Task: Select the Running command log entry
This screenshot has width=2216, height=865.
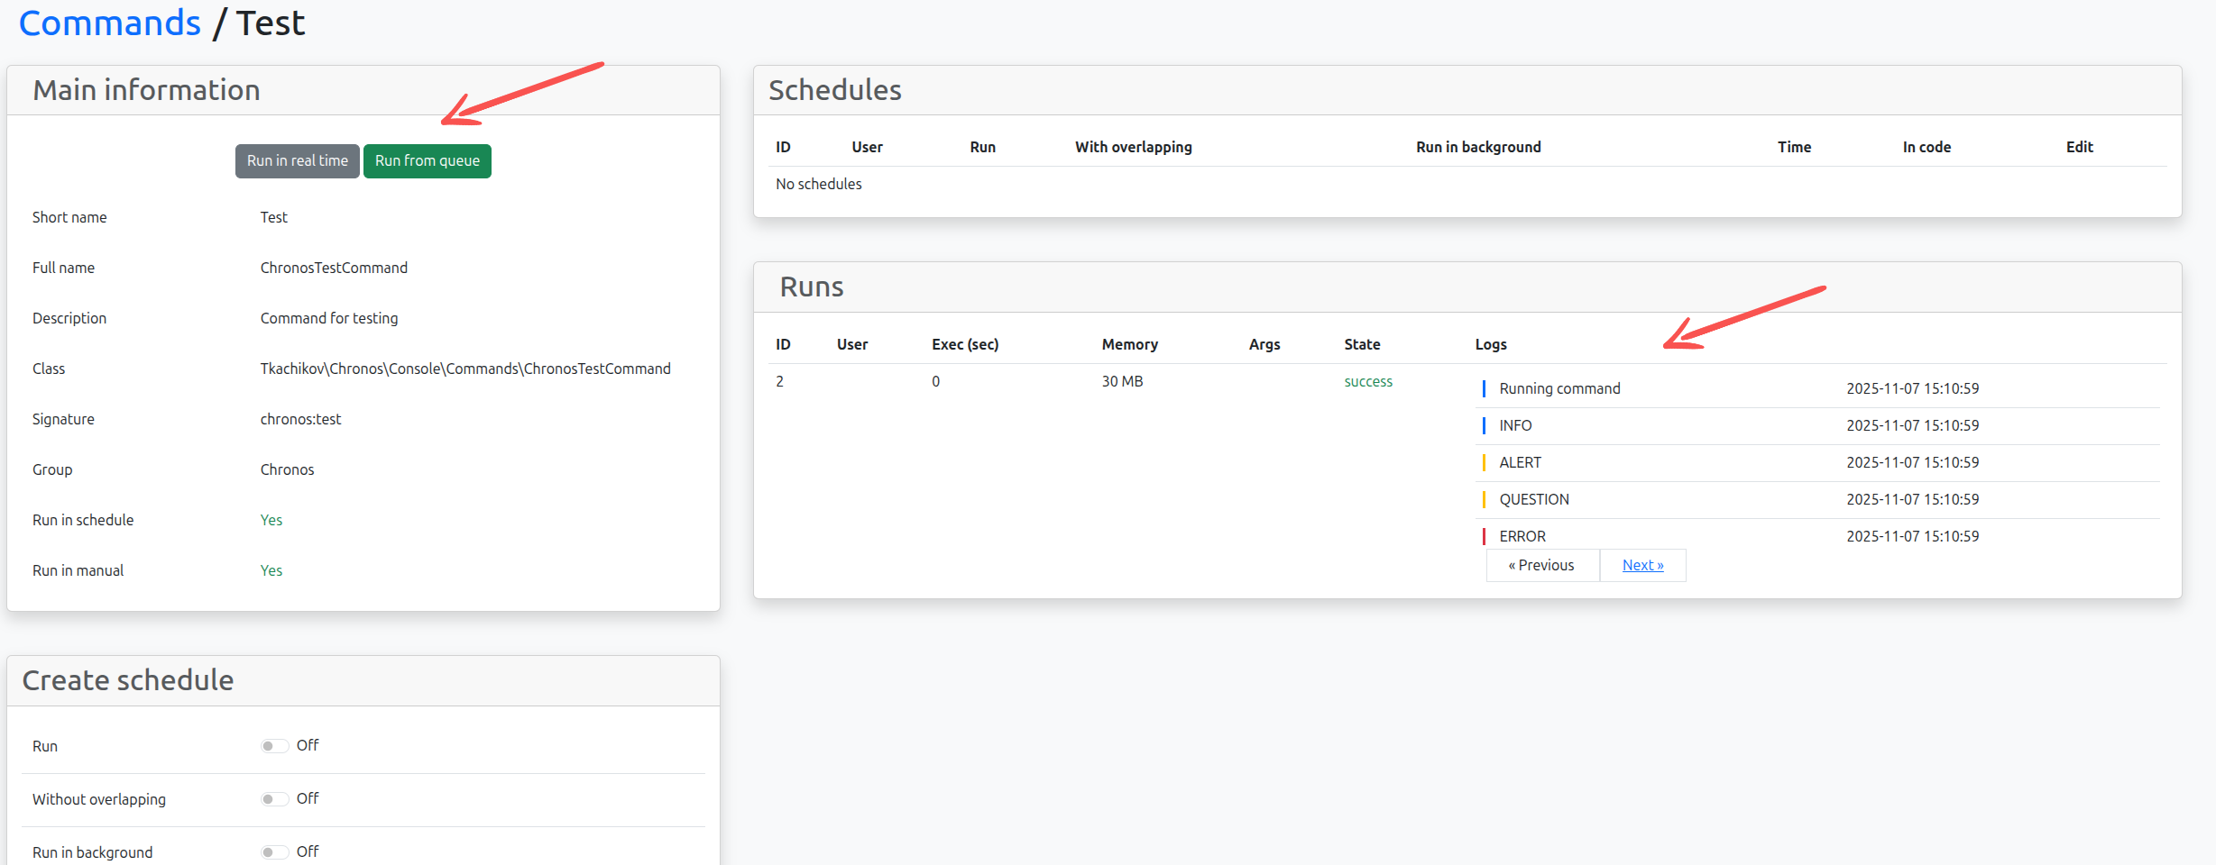Action: pos(1559,389)
